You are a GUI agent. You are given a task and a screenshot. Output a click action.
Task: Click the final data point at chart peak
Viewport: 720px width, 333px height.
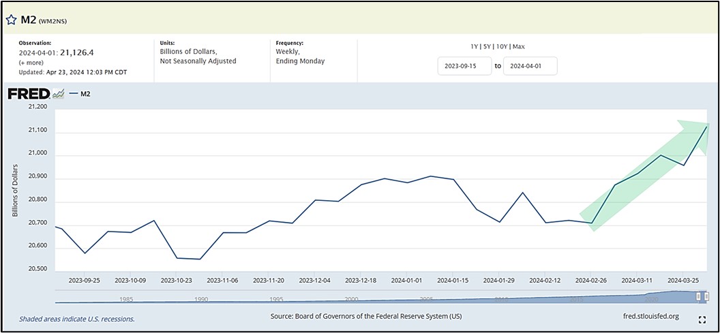pyautogui.click(x=706, y=126)
